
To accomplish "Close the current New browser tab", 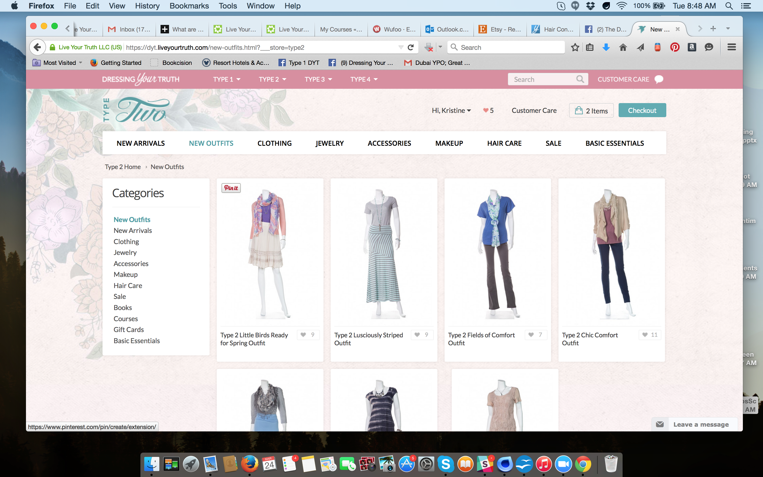I will [677, 29].
